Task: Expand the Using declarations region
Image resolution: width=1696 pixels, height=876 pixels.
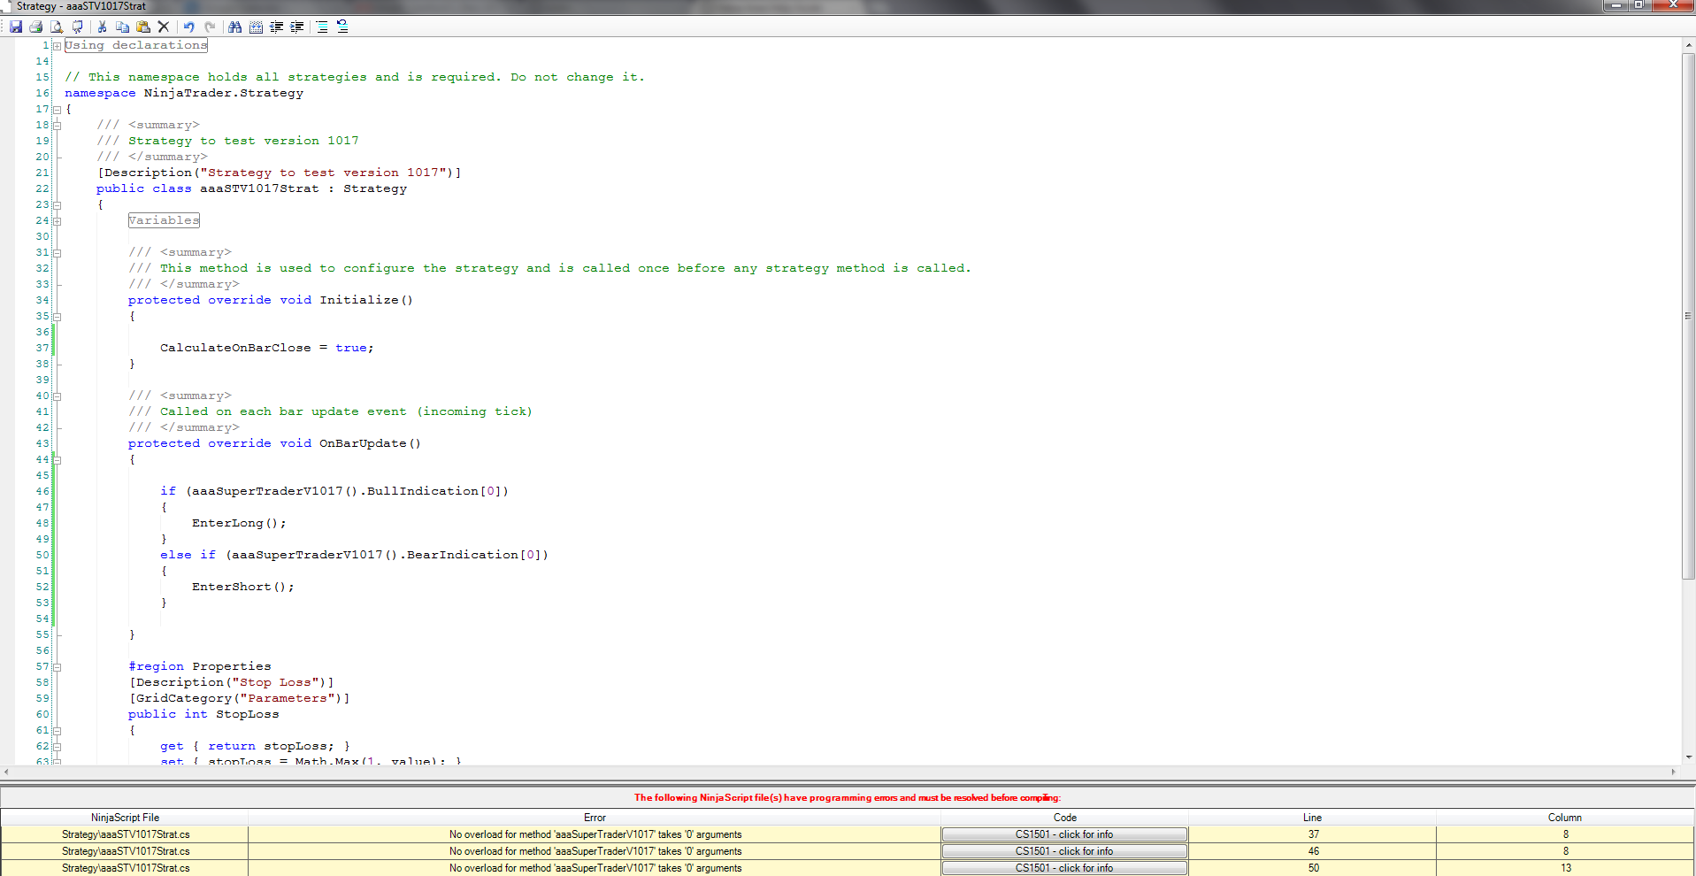Action: 57,46
